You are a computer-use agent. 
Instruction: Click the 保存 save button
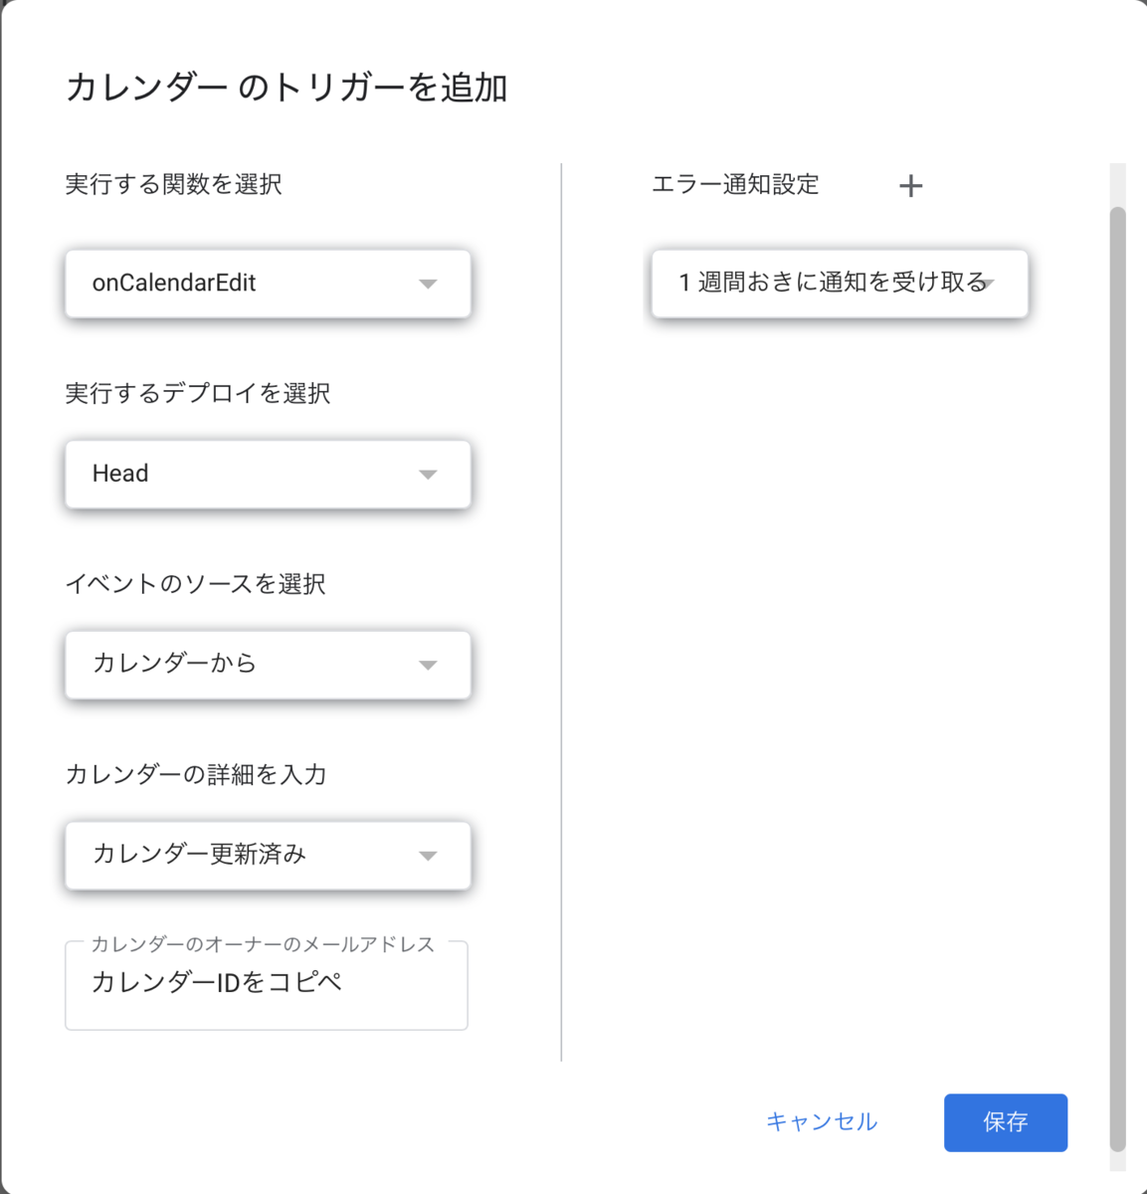[x=1006, y=1122]
